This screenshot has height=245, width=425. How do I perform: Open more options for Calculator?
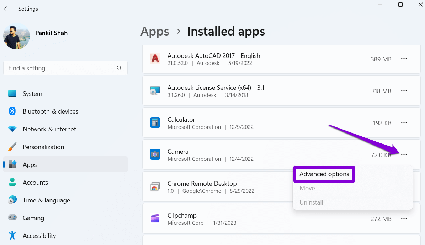[x=404, y=123]
